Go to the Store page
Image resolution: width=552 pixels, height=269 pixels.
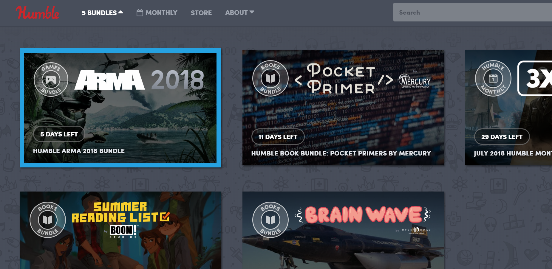point(201,13)
